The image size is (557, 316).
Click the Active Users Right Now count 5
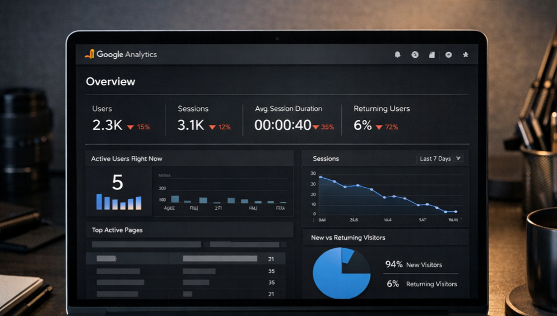click(117, 183)
